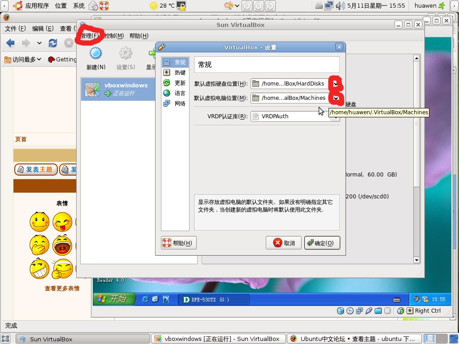This screenshot has height=344, width=459.
Task: Click the 发表主题 post topic button
Action: pos(35,169)
